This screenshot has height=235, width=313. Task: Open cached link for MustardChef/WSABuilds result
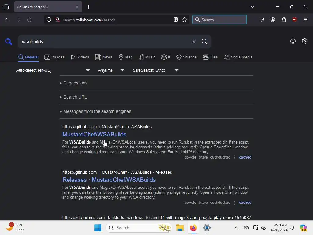click(245, 157)
